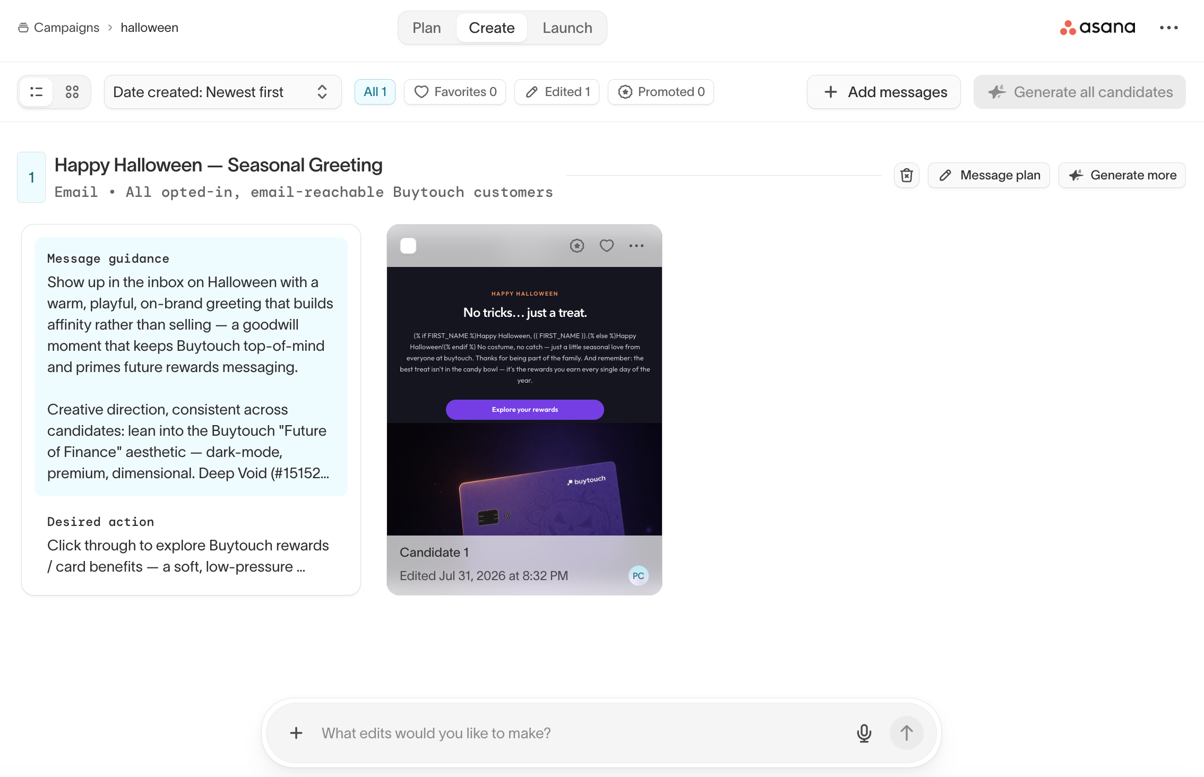
Task: Show All 1 candidates filter
Action: (375, 92)
